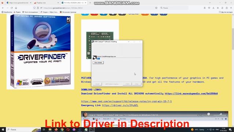Open the library icon in the toolbar
The width and height of the screenshot is (234, 132).
pos(218,8)
